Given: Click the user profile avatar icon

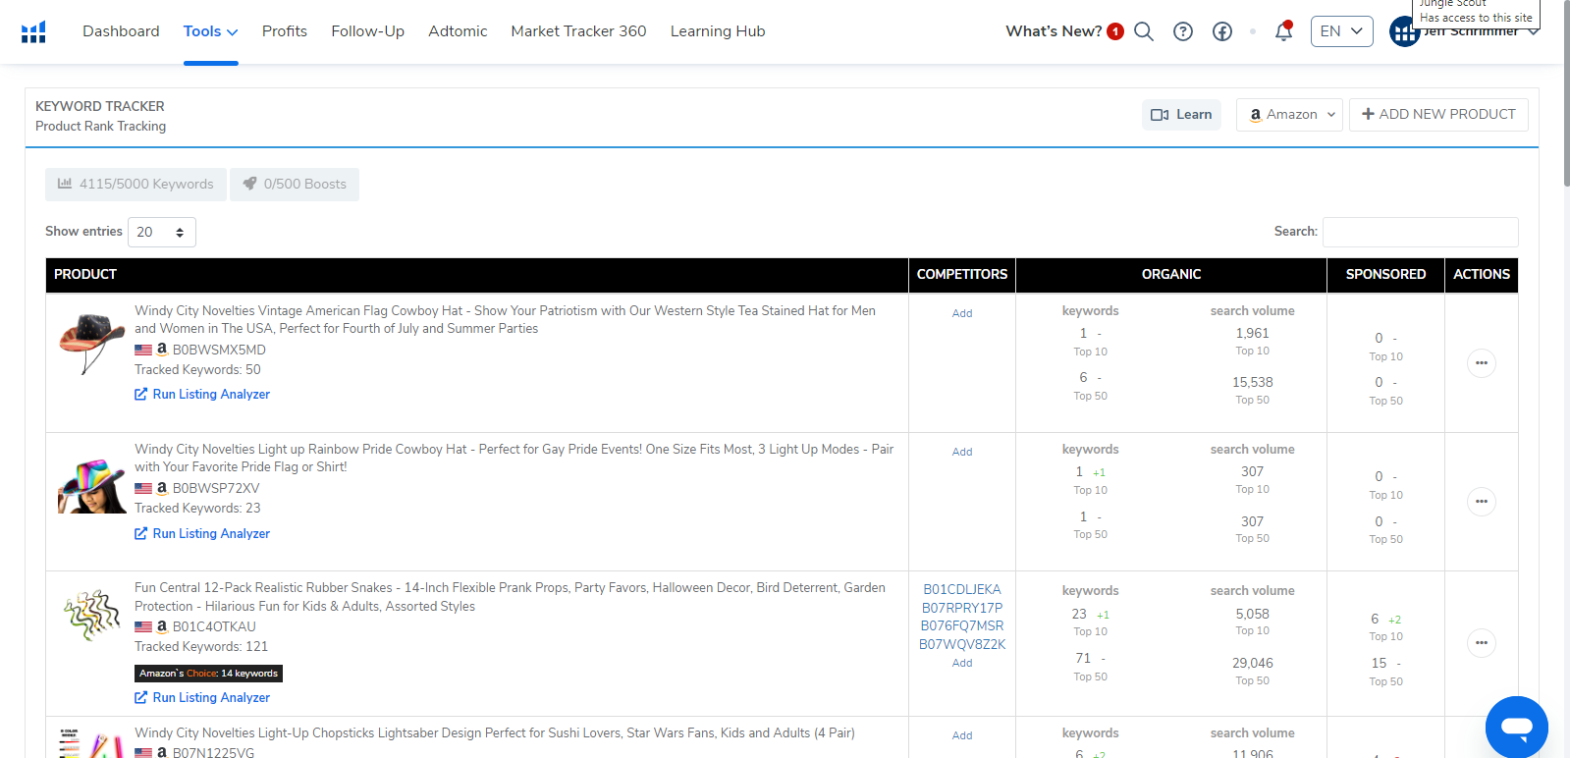Looking at the screenshot, I should click(x=1404, y=32).
